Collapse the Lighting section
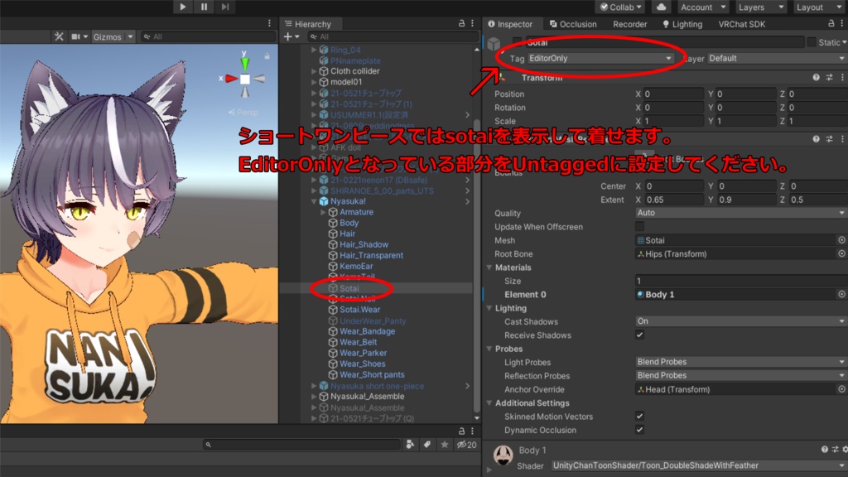The width and height of the screenshot is (848, 477). [489, 308]
